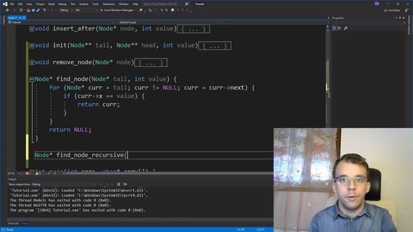Open the Project menu
Image resolution: width=413 pixels, height=232 pixels.
pos(40,5)
